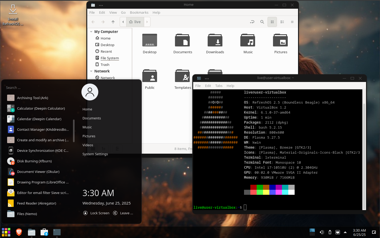The image size is (380, 238).
Task: Go forward in Nemo file manager
Action: pyautogui.click(x=103, y=22)
